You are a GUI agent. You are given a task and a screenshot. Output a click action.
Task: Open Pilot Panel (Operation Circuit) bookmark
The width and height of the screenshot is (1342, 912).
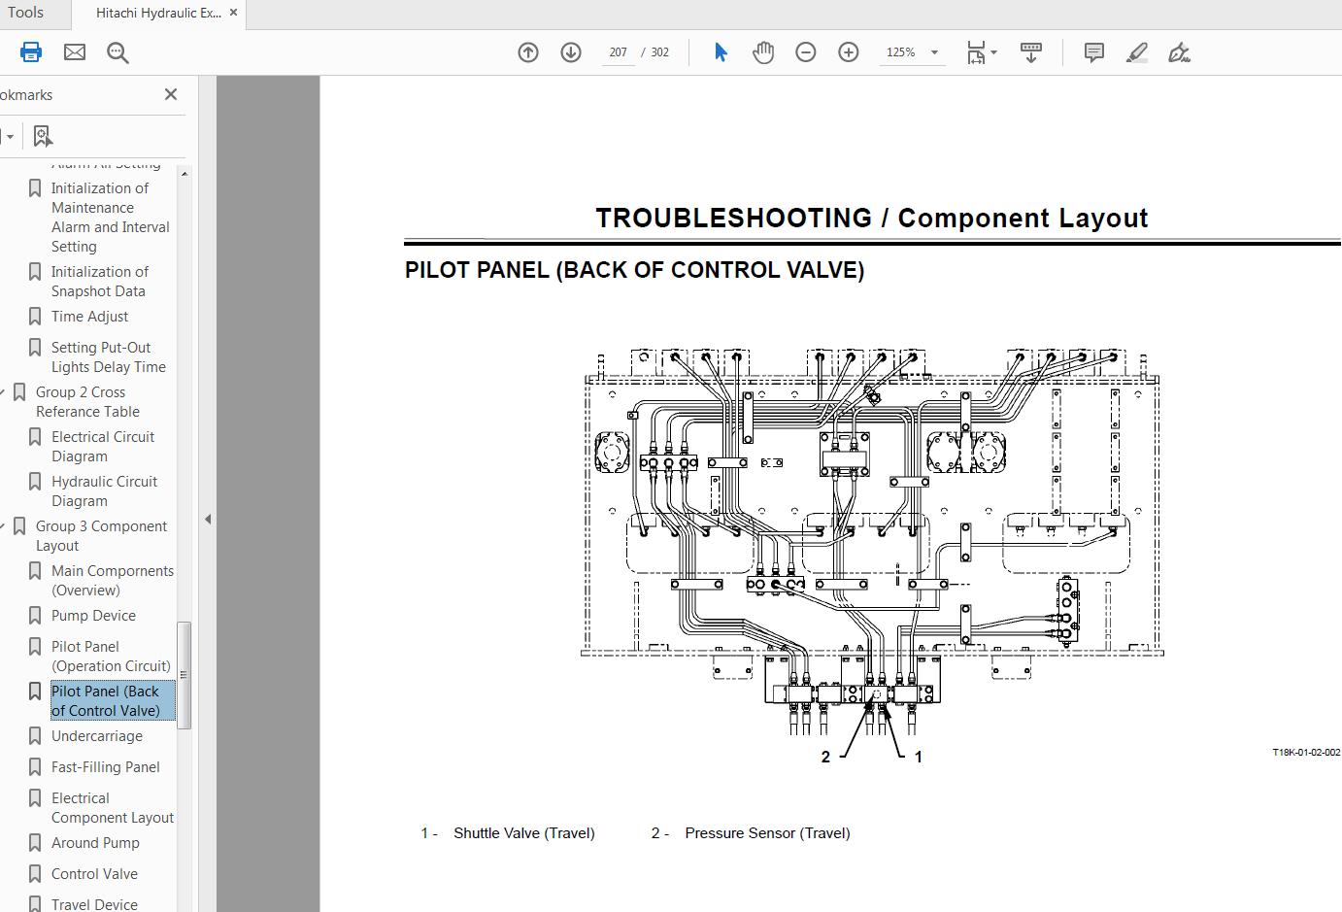point(110,656)
